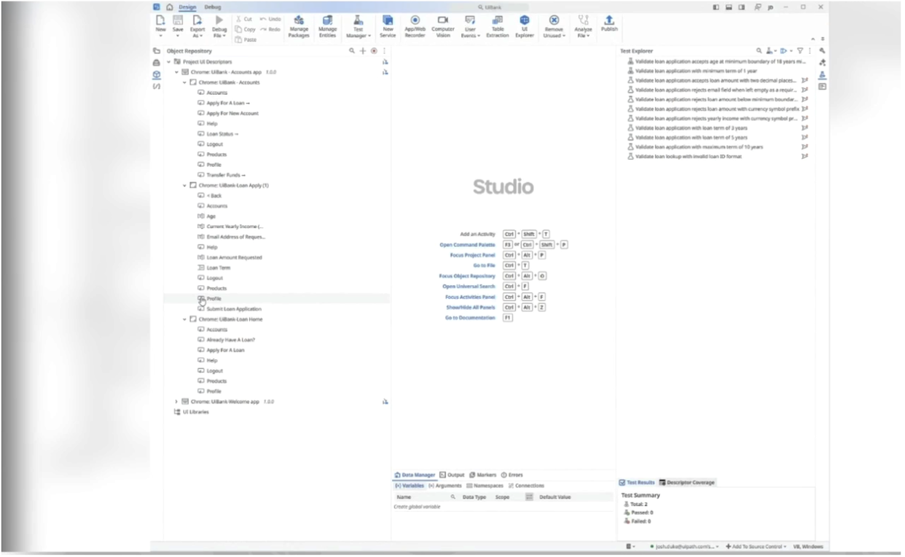Click the Project panel icon in the left sidebar
The height and width of the screenshot is (557, 905).
pos(156,51)
